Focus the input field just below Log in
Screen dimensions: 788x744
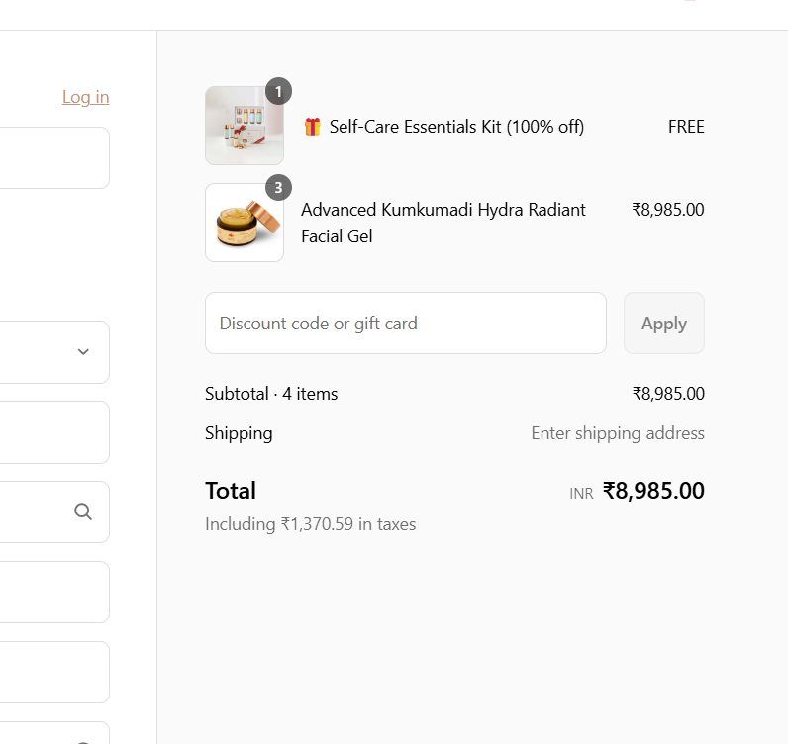pos(54,157)
